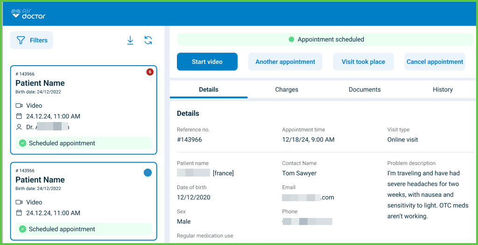Click the blue dot on second appointment card
This screenshot has height=245, width=478.
pos(148,173)
